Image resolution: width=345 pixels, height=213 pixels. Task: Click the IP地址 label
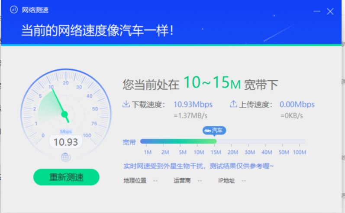(x=226, y=180)
